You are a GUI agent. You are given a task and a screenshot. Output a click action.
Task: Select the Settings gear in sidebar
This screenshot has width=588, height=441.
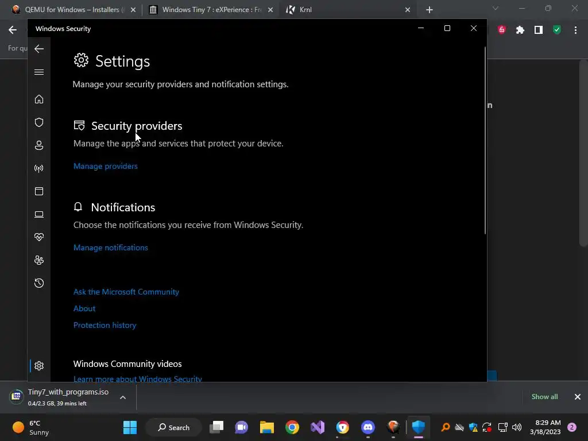click(39, 366)
